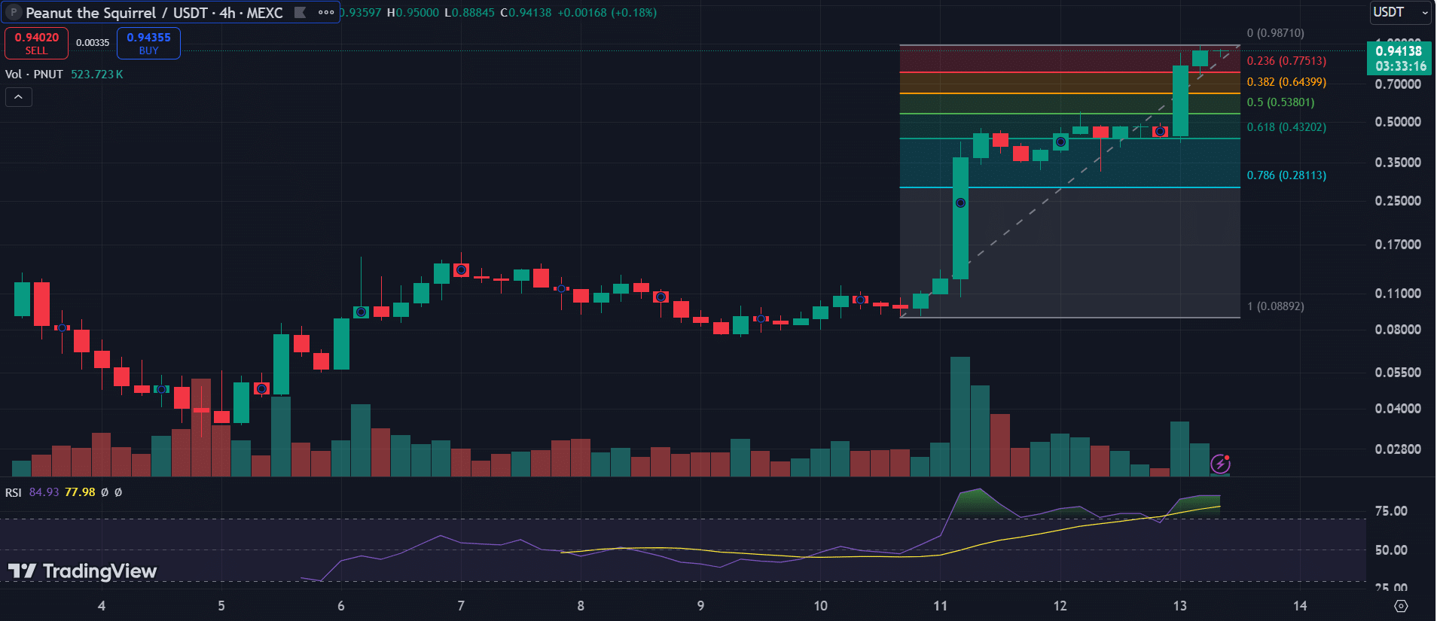This screenshot has height=621, width=1437.
Task: Click Fibonacci level 0.618 (0.43202) label
Action: pos(1286,127)
